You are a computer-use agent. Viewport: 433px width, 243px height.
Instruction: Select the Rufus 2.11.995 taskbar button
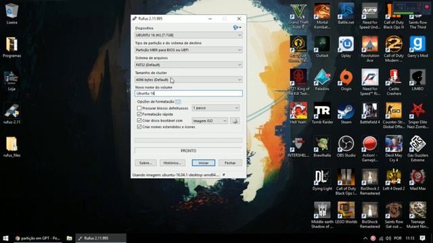point(101,238)
